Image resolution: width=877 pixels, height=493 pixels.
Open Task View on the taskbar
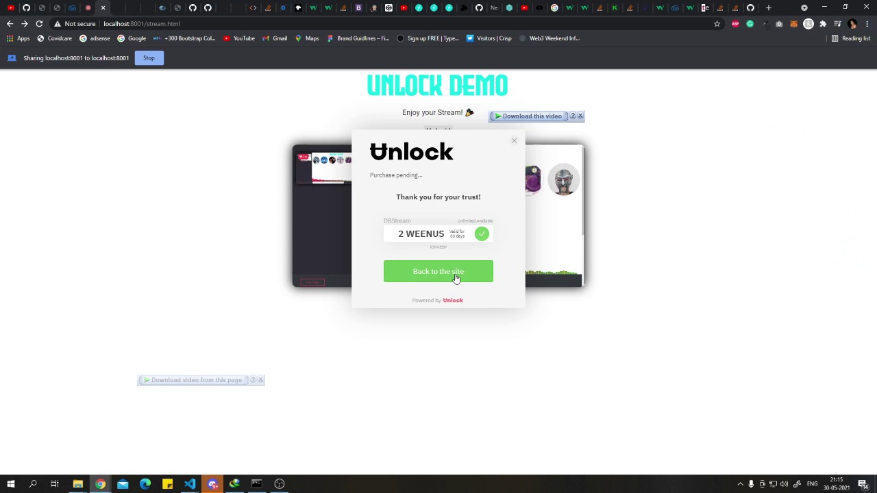[55, 484]
